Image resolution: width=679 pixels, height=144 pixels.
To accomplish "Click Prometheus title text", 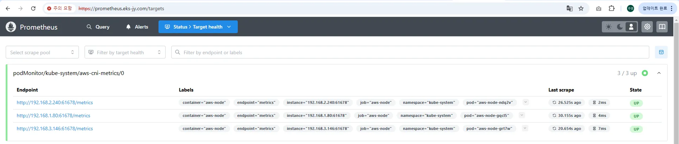I will pyautogui.click(x=39, y=27).
